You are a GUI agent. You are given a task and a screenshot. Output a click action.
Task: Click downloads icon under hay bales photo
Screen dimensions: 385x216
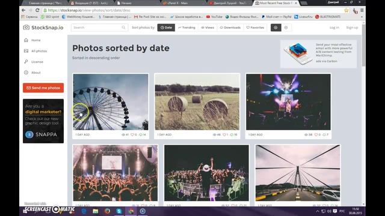232,134
